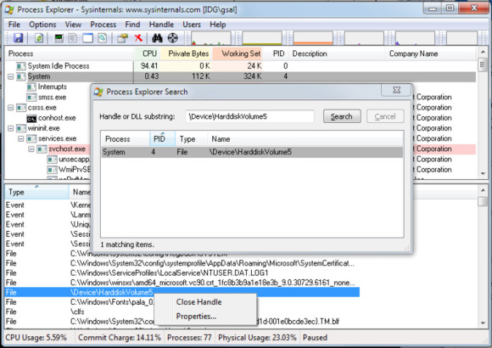Collapse the System process tree node
Image resolution: width=492 pixels, height=348 pixels.
11,76
